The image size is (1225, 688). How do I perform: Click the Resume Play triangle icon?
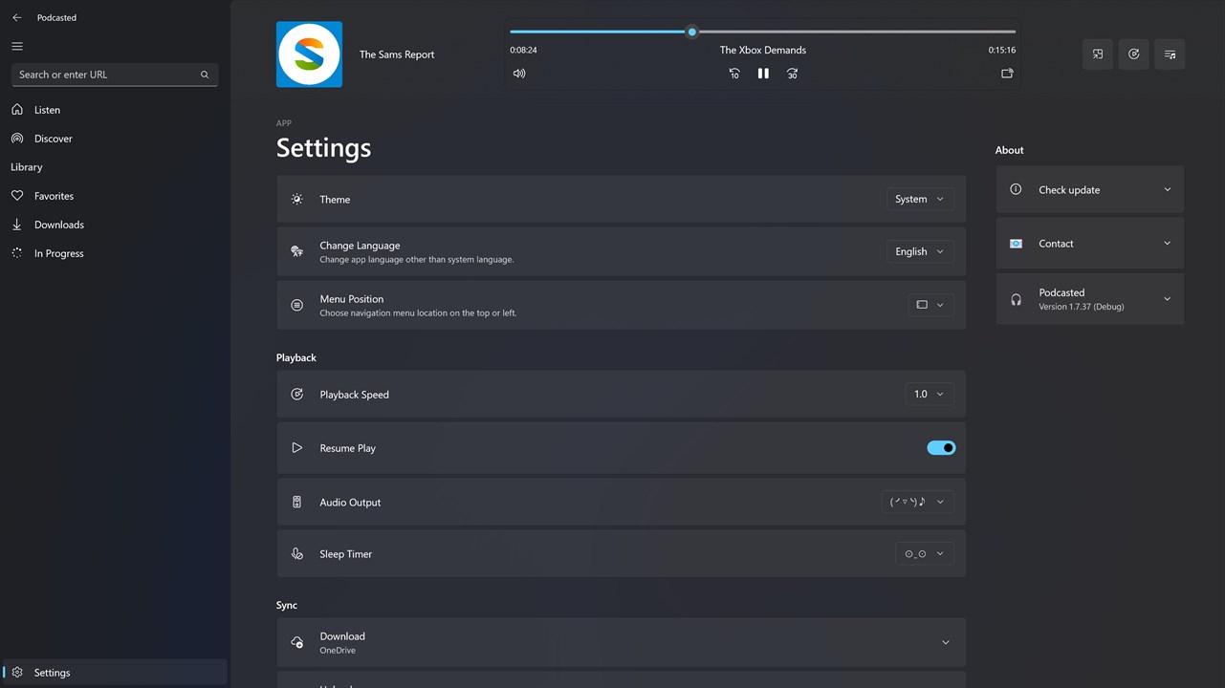[x=297, y=448]
